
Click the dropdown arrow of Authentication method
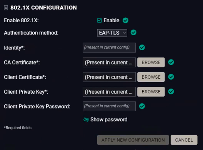pos(124,33)
